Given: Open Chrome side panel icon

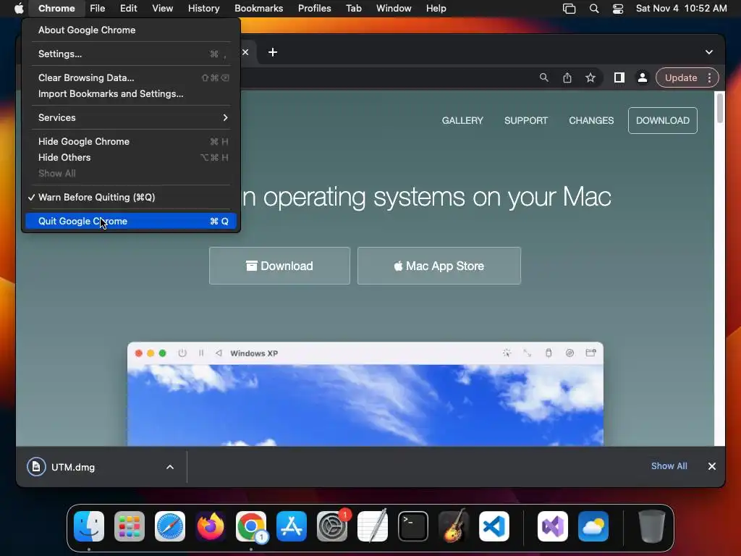Looking at the screenshot, I should click(619, 77).
